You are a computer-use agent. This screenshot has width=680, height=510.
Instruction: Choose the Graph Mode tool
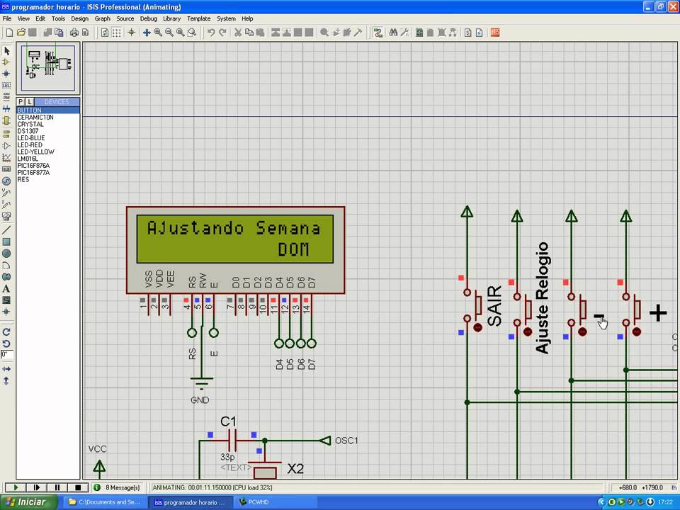pyautogui.click(x=6, y=157)
